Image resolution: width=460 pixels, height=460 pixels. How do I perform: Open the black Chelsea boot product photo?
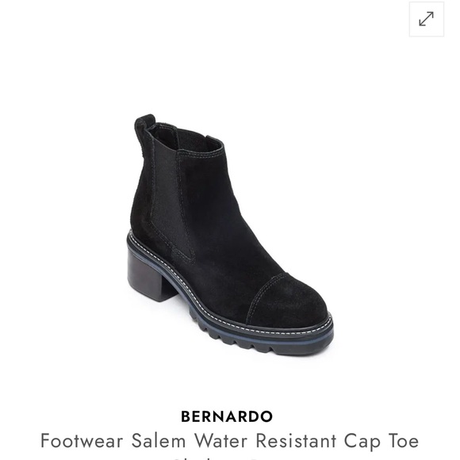pos(230,235)
